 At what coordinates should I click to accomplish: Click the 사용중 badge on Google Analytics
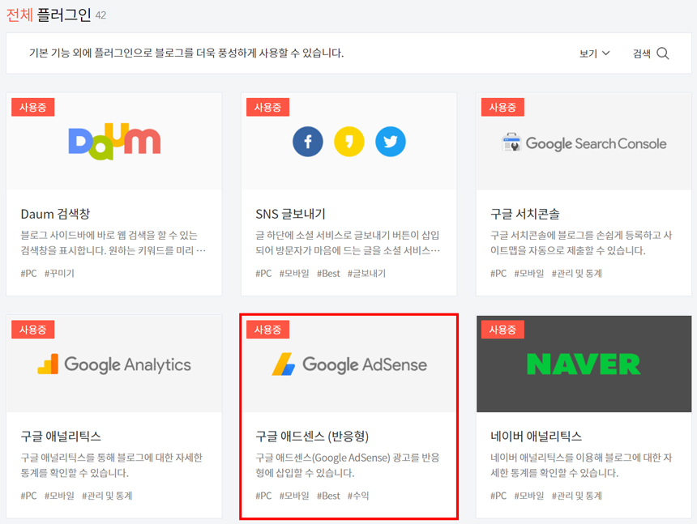coord(33,330)
